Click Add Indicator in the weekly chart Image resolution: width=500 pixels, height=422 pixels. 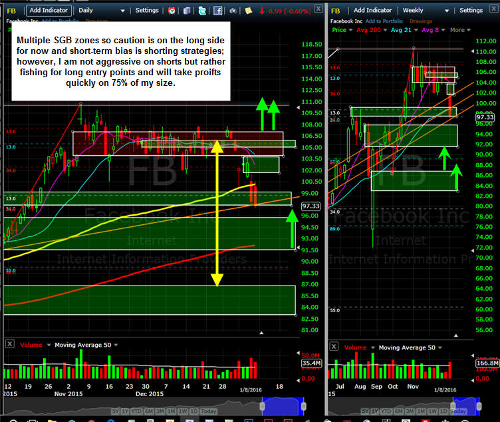coord(372,11)
